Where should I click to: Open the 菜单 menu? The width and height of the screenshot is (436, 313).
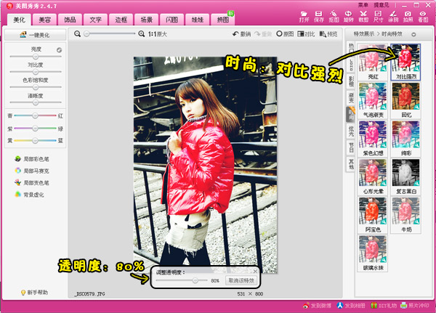(x=363, y=5)
